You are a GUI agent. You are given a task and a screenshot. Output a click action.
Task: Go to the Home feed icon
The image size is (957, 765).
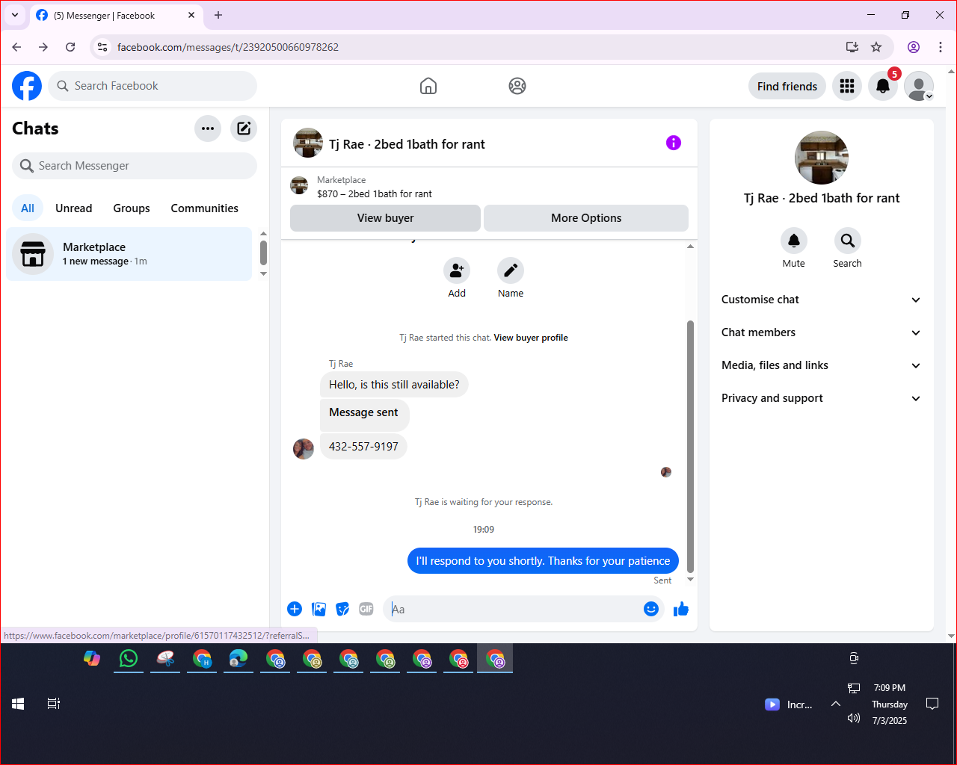(x=428, y=86)
